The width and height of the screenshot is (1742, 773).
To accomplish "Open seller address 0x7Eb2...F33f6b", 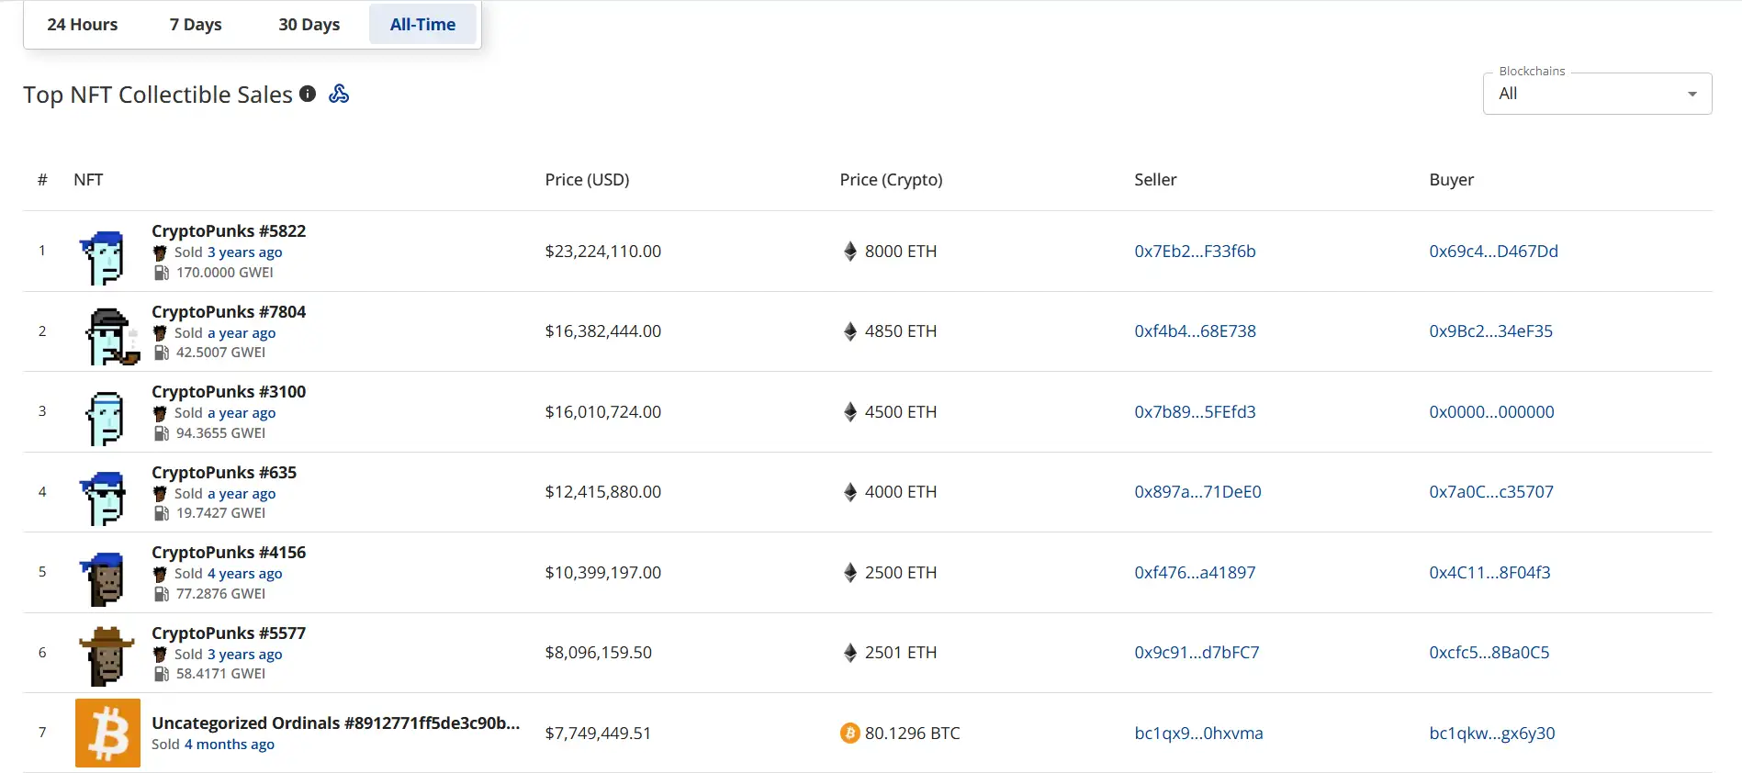I will point(1195,252).
